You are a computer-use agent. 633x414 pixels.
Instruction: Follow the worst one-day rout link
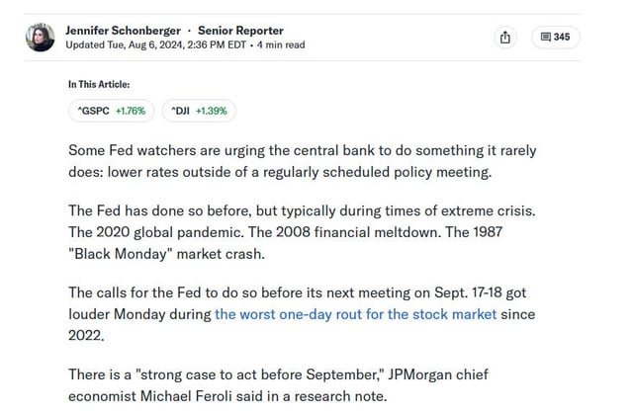356,314
